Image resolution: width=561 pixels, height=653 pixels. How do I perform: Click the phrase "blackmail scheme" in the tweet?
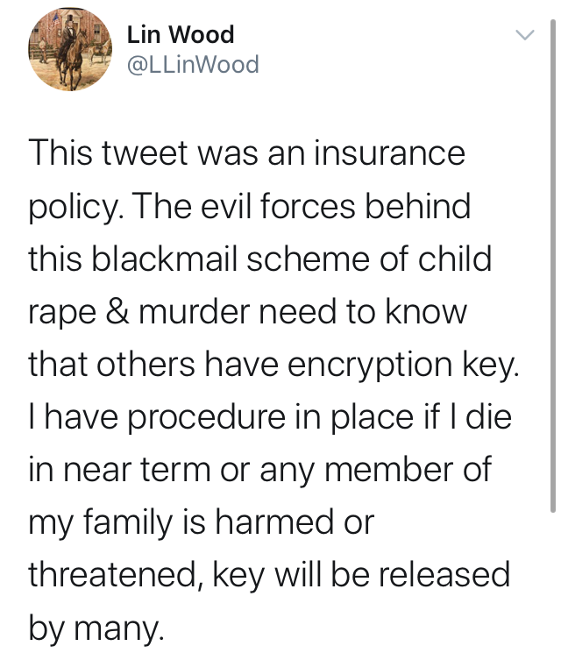tap(230, 259)
